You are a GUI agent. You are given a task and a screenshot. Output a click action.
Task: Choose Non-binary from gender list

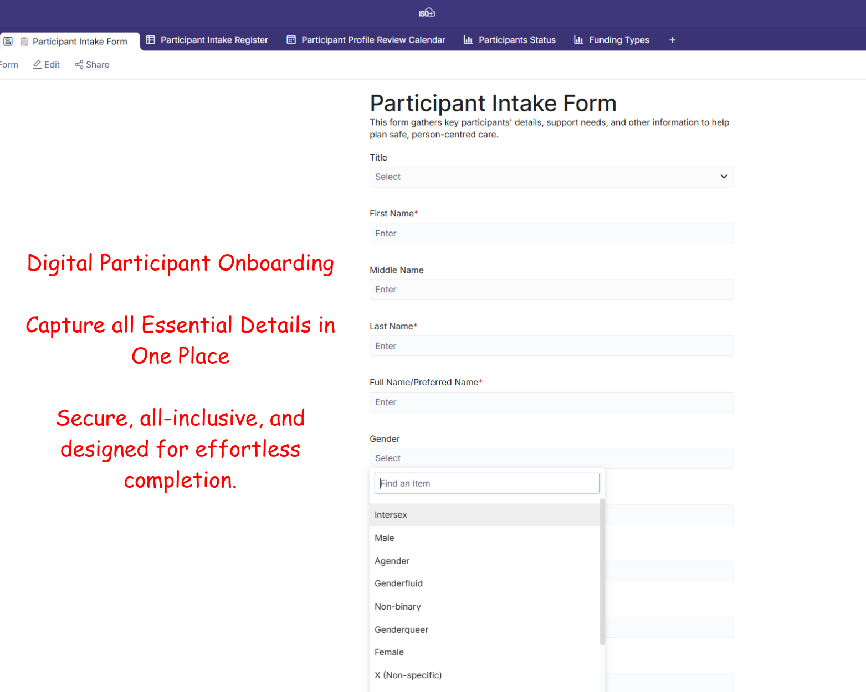click(398, 607)
